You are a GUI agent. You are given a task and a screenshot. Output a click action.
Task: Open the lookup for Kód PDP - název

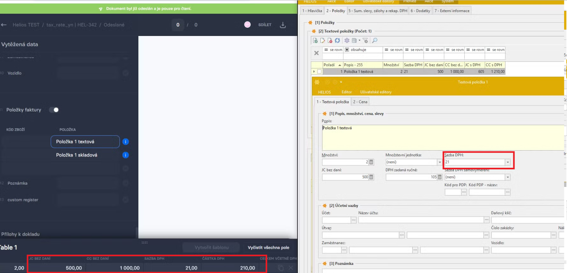[508, 192]
